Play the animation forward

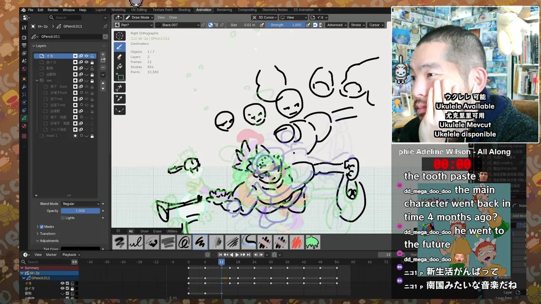click(x=237, y=255)
